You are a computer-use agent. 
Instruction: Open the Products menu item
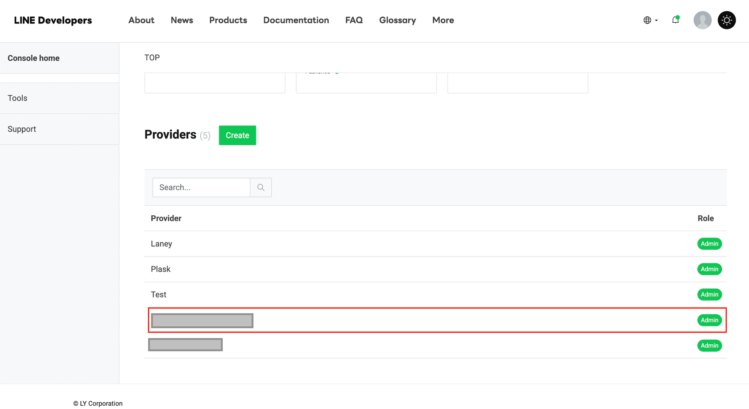[x=228, y=20]
